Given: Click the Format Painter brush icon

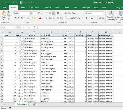Looking at the screenshot, I should (x=9, y=19).
